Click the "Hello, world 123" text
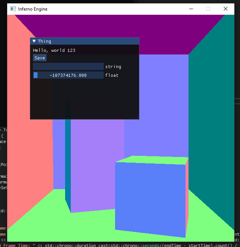Viewport: 240px width, 247px height. pos(54,50)
